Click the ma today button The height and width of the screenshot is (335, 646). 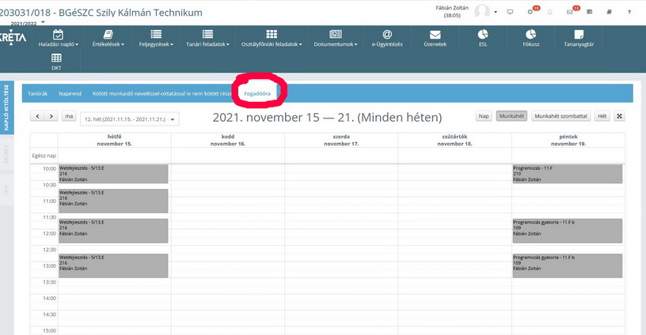click(70, 116)
